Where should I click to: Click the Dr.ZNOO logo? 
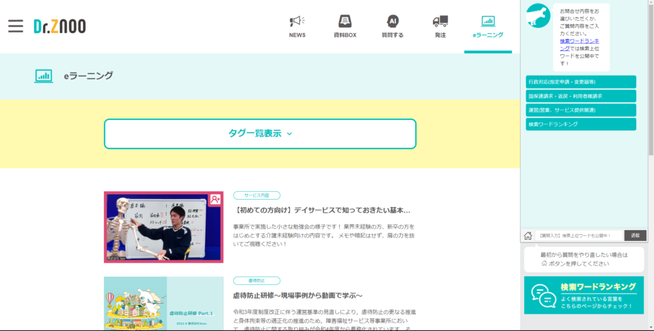click(x=59, y=26)
